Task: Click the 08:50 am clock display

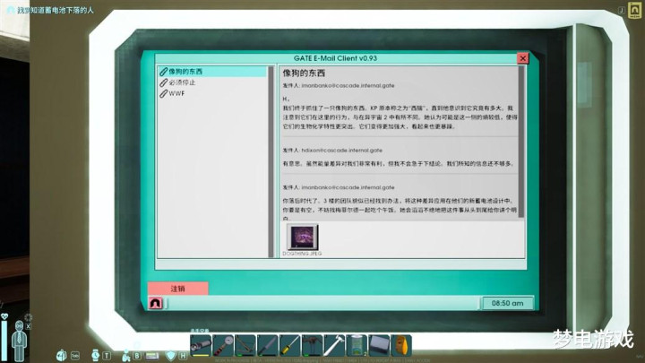Action: [508, 303]
